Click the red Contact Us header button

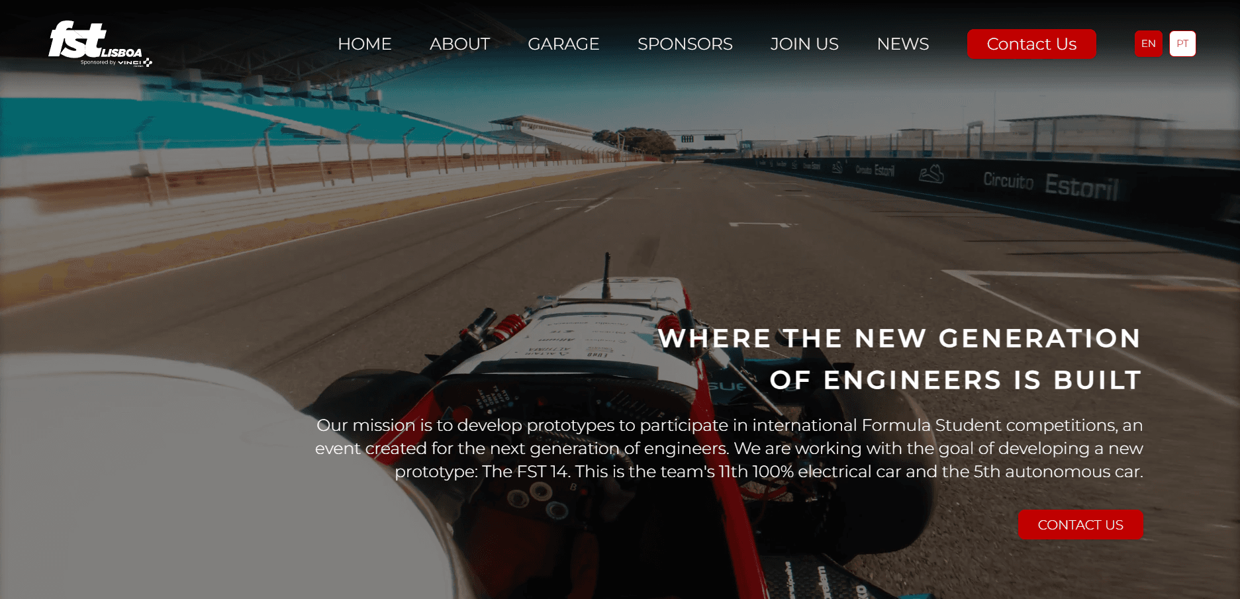(1031, 44)
